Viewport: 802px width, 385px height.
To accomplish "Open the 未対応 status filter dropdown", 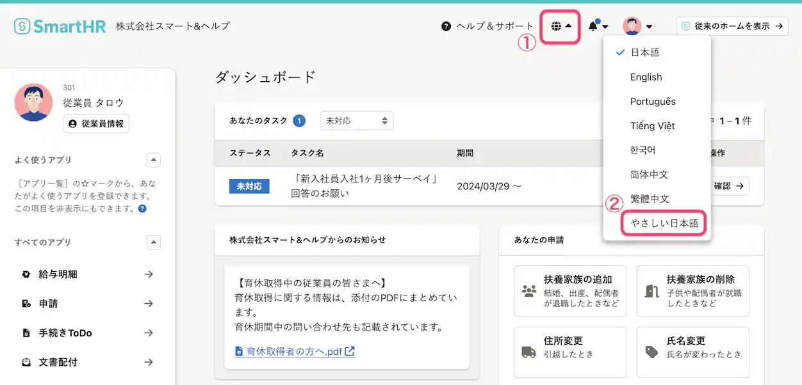I will tap(356, 120).
